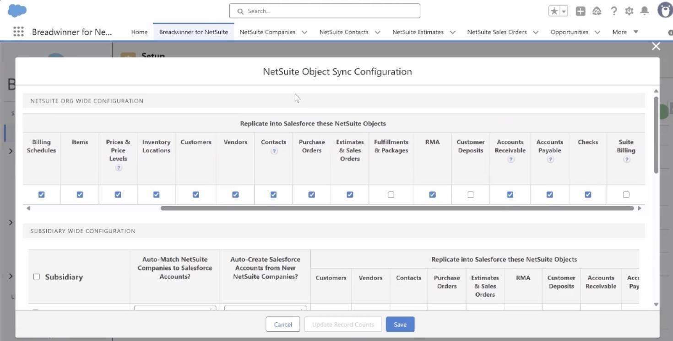The height and width of the screenshot is (341, 673).
Task: Click the Trailhead help question mark icon
Action: (x=614, y=11)
